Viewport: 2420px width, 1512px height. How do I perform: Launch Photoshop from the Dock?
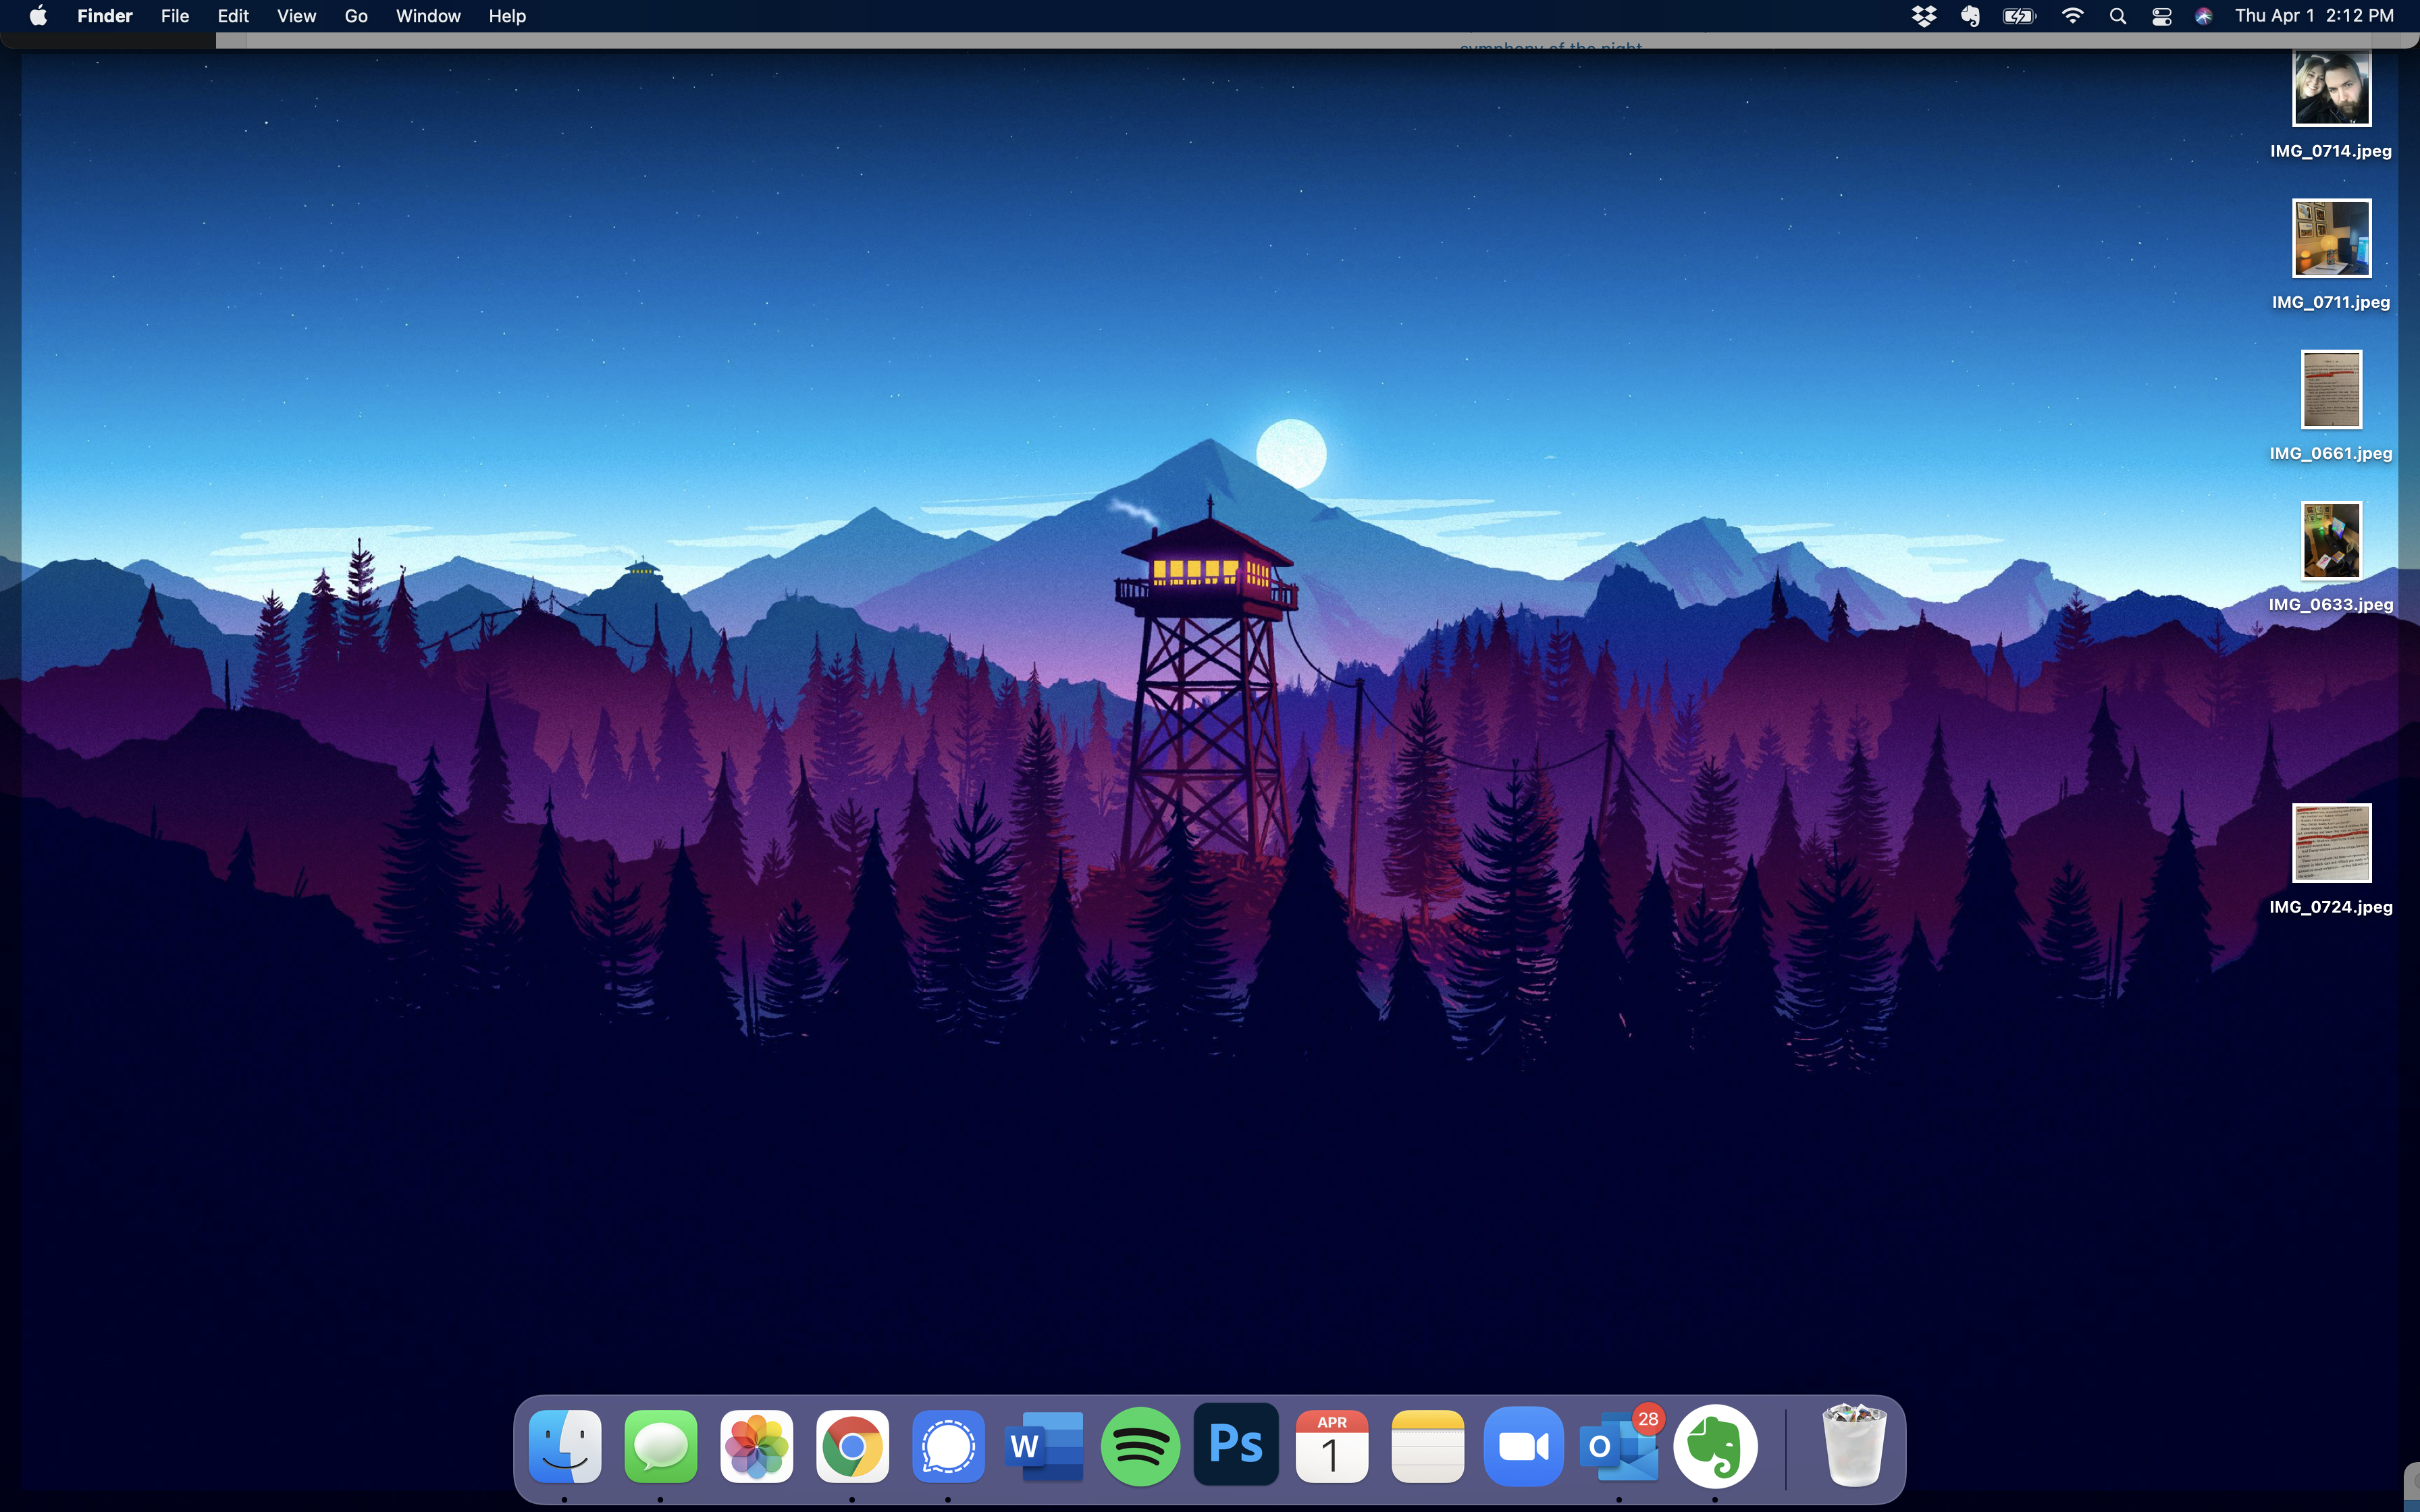click(1236, 1444)
